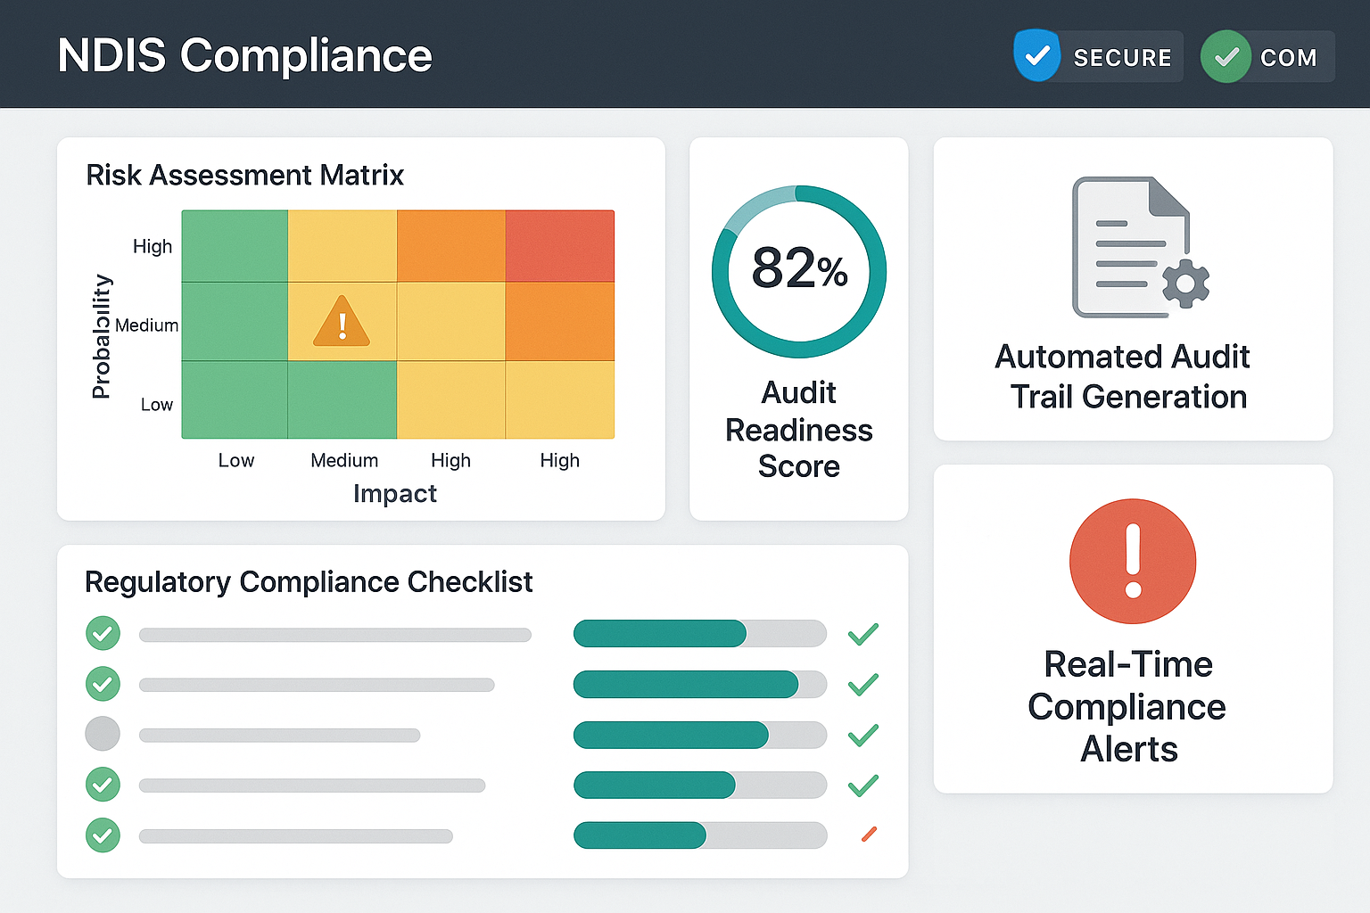Click the fifth checklist row progress bar
The width and height of the screenshot is (1370, 913).
[700, 835]
